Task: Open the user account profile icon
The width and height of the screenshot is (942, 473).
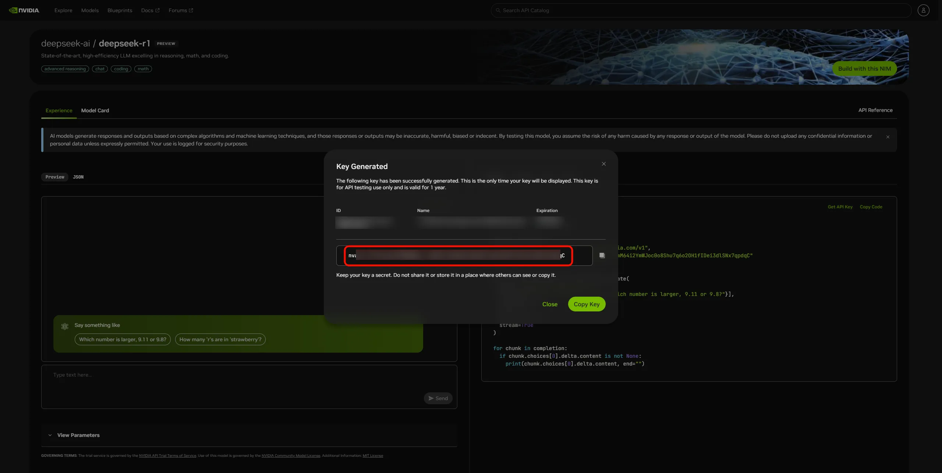Action: (x=923, y=10)
